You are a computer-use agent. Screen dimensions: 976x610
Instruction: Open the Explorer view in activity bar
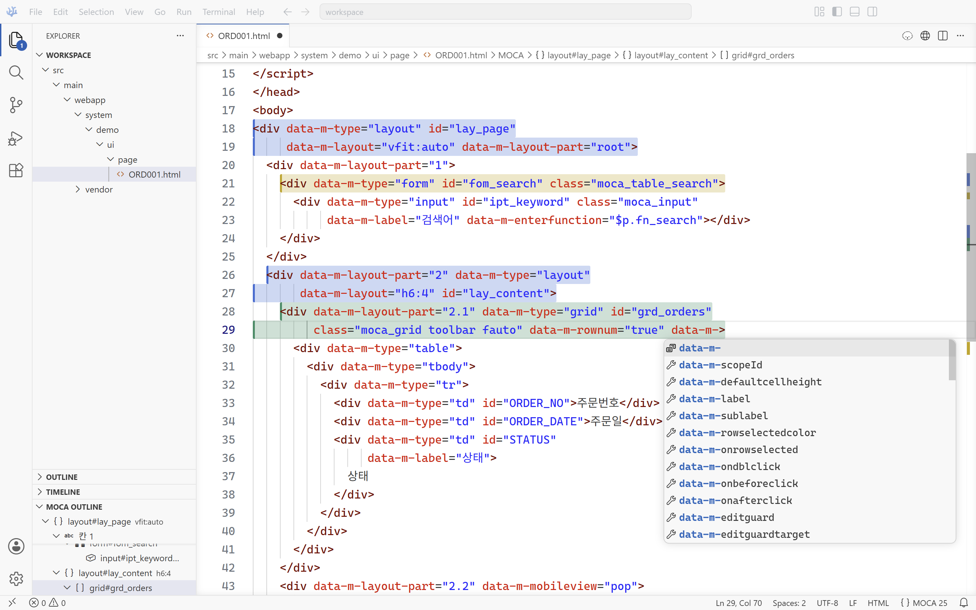(x=16, y=40)
